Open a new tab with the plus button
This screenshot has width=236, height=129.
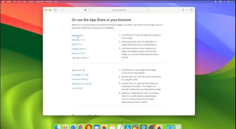click(x=187, y=10)
